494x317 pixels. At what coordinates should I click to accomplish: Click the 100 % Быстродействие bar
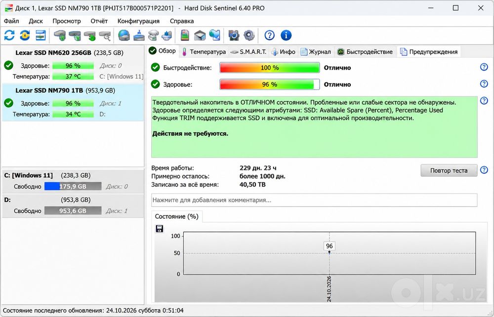point(270,68)
